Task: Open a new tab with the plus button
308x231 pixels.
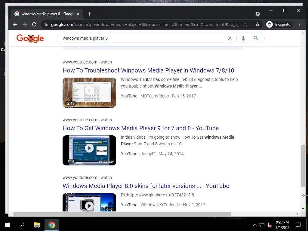Action: tap(90, 14)
